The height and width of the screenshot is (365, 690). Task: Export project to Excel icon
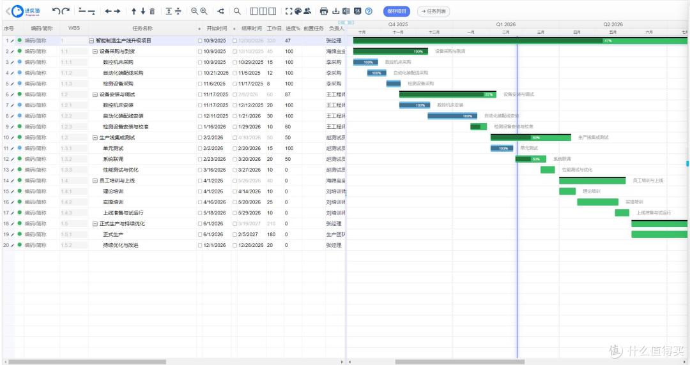[x=346, y=11]
